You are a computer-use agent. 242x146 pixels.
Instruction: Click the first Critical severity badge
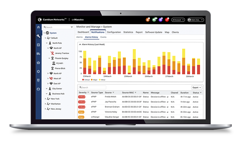(82, 96)
